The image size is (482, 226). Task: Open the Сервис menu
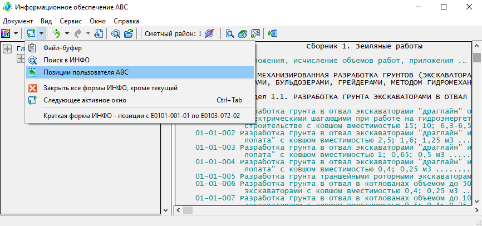71,21
